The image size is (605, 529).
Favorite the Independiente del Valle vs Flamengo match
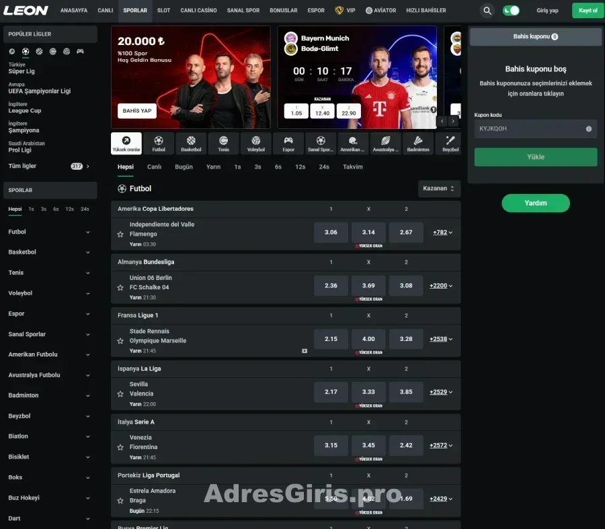click(120, 234)
